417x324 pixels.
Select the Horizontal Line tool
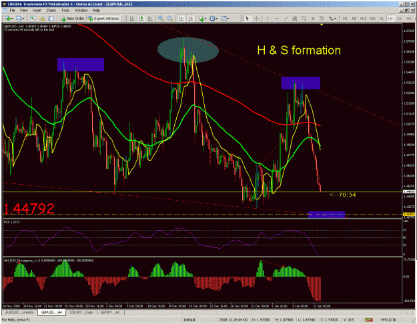[277, 19]
